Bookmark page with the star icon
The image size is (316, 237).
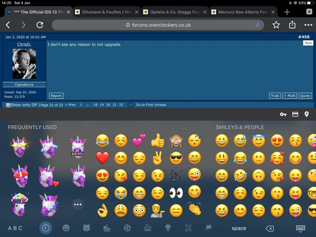[276, 25]
